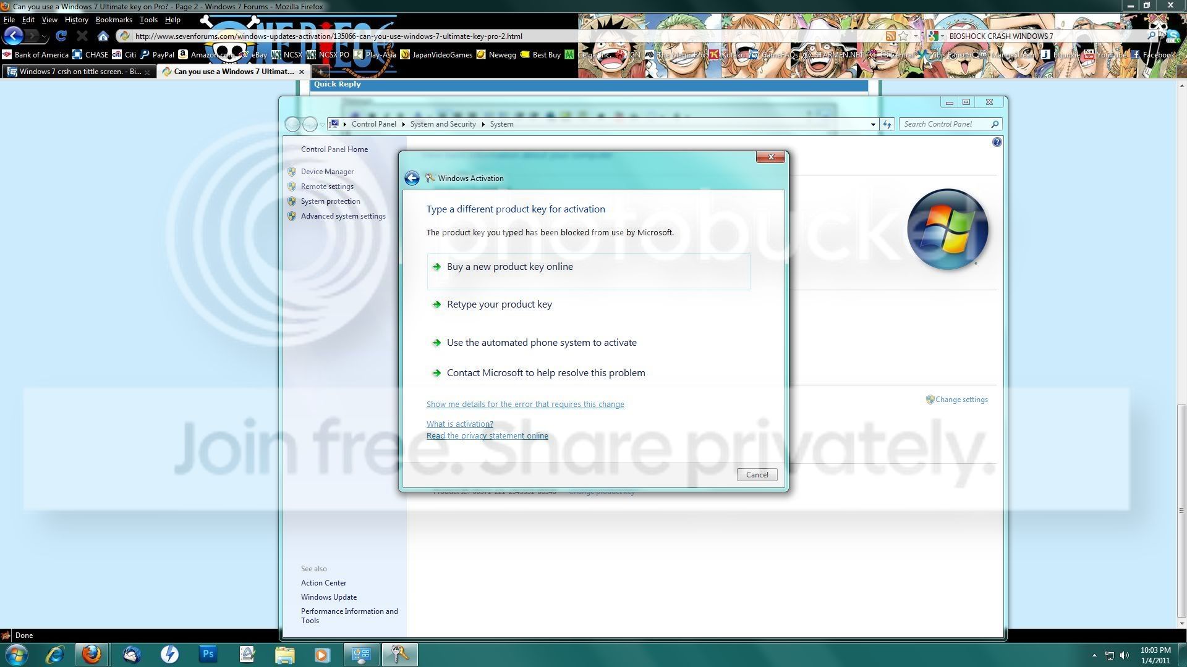Go back with Windows Activation back arrow

[x=412, y=178]
